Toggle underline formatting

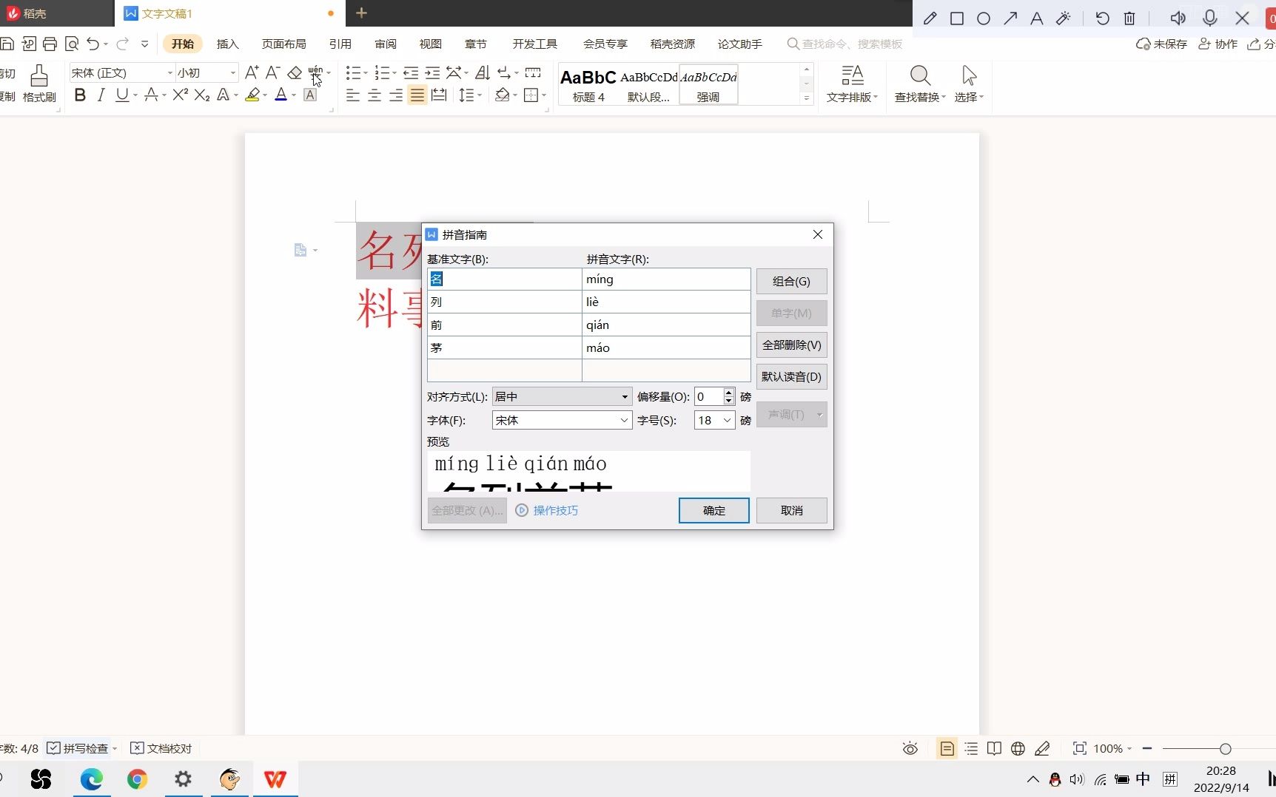pos(122,95)
